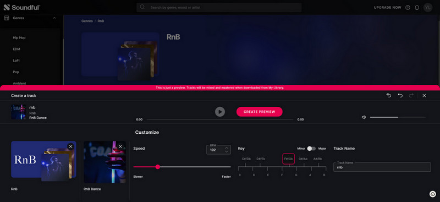The height and width of the screenshot is (202, 440).
Task: Select Hip Hop genre in sidebar
Action: [19, 37]
